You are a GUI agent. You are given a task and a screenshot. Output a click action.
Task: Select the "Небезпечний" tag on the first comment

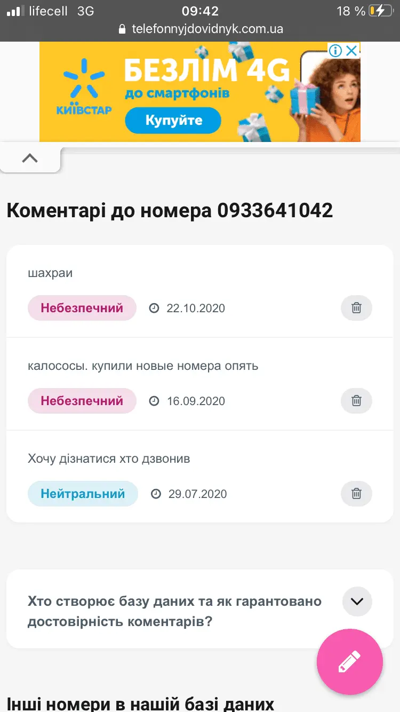pyautogui.click(x=82, y=308)
